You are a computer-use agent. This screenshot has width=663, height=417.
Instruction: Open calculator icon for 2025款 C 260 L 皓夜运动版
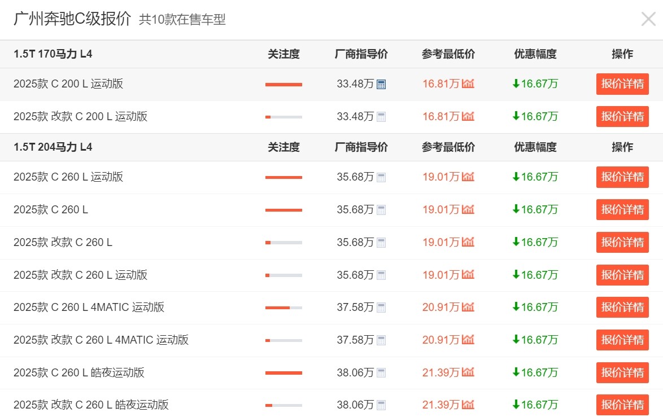click(381, 372)
